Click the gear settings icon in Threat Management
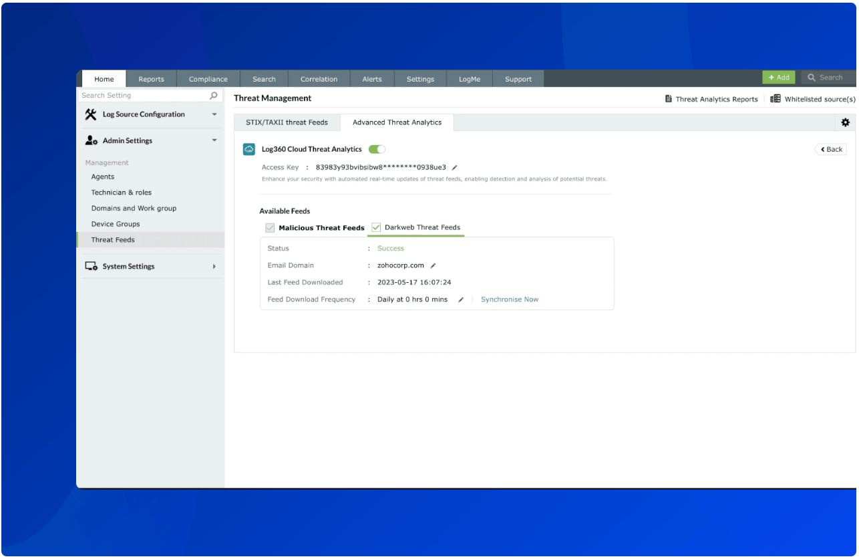This screenshot has width=859, height=559. [x=845, y=122]
